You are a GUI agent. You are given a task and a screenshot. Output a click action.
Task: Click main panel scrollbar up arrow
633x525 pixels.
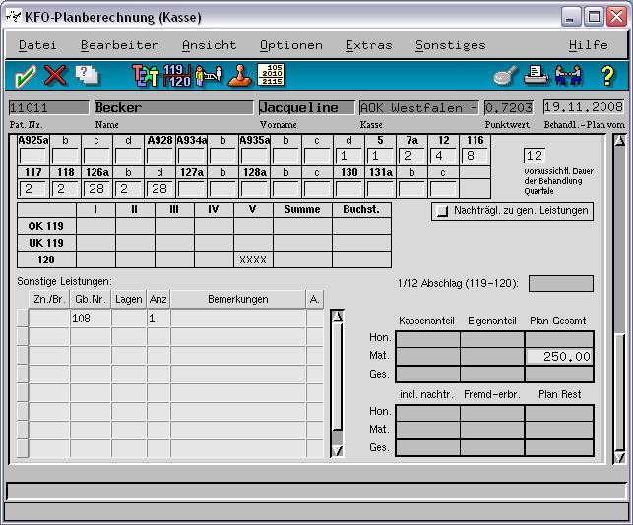pyautogui.click(x=619, y=141)
